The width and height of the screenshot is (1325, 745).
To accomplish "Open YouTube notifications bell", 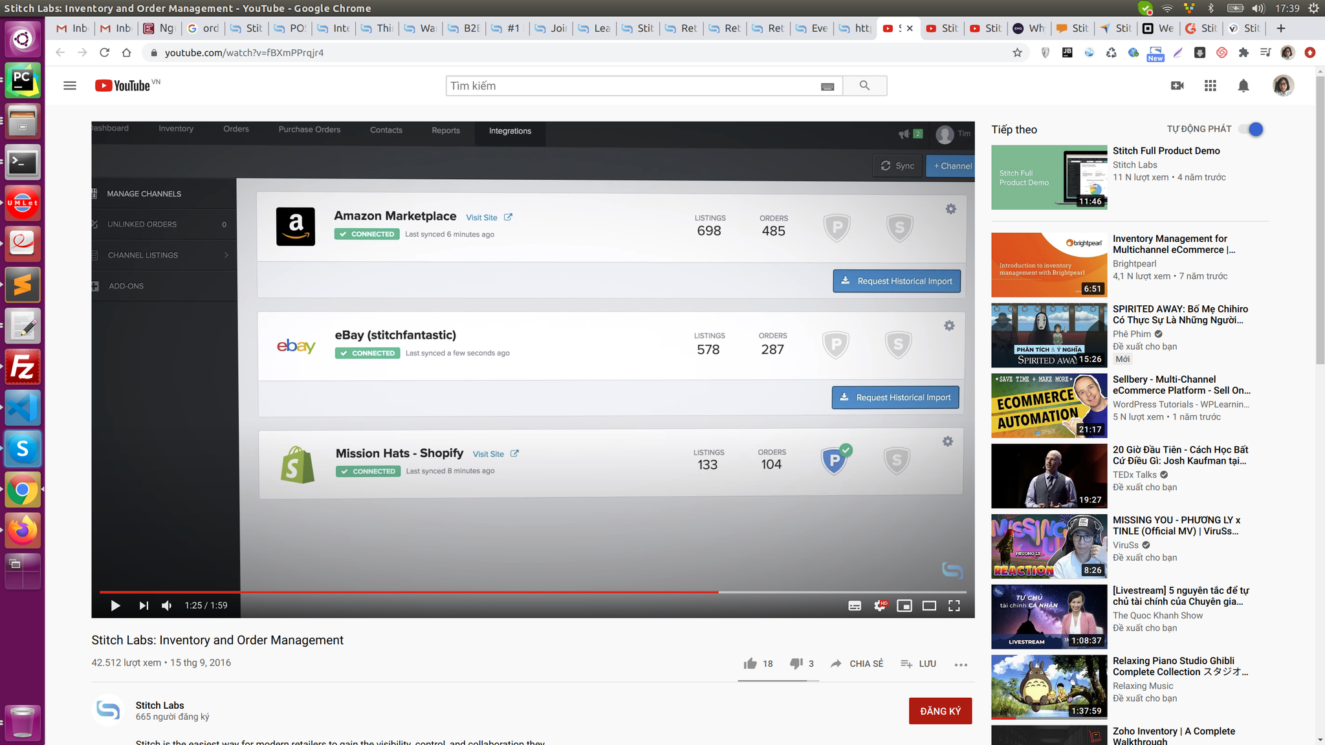I will point(1243,85).
